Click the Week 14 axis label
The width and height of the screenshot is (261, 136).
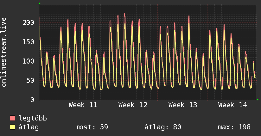click(x=232, y=105)
